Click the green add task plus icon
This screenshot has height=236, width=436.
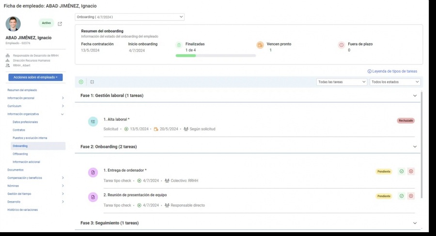pyautogui.click(x=81, y=82)
